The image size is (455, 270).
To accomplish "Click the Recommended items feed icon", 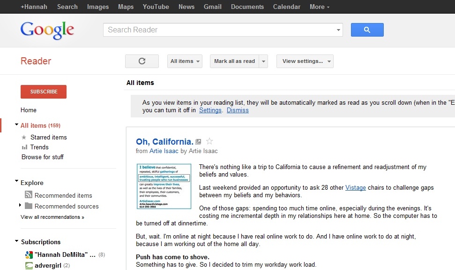I will pyautogui.click(x=28, y=195).
